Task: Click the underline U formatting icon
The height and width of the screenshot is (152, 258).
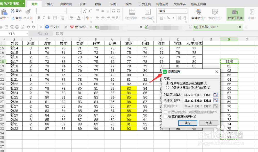Action: click(49, 18)
